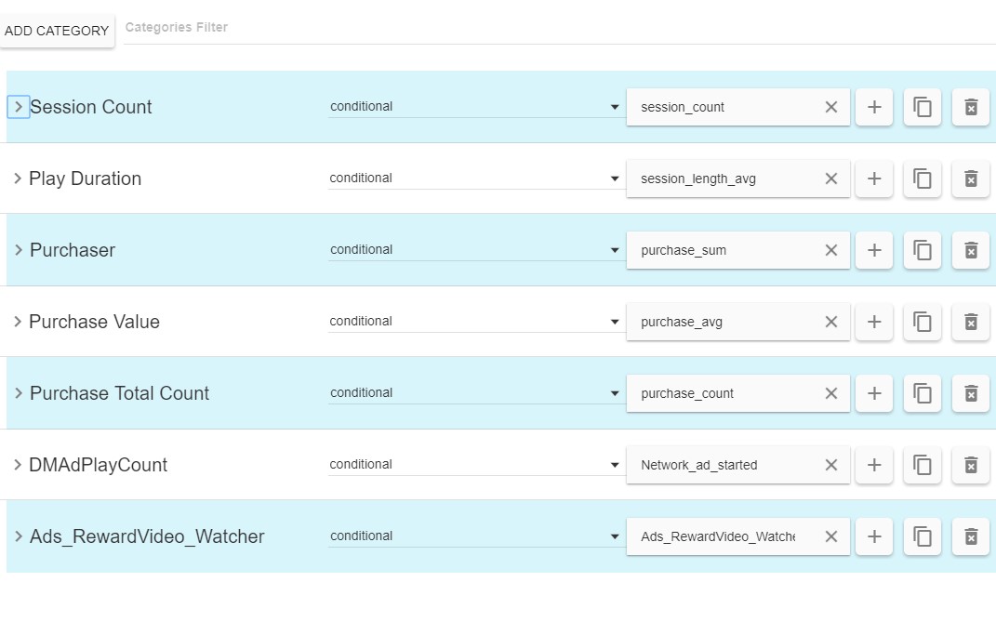Click the plus icon in Purchase Total Count row

click(x=874, y=393)
